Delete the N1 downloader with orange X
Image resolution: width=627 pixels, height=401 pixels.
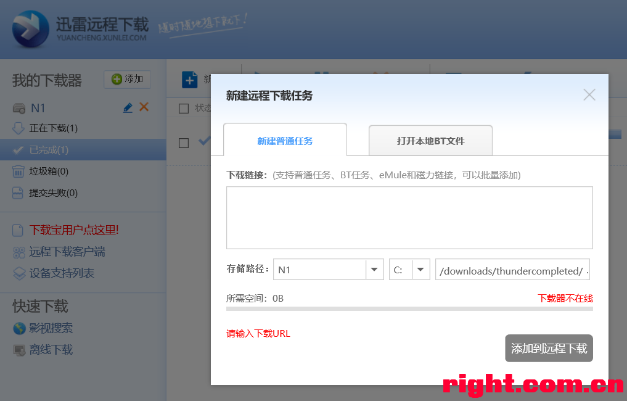pos(144,107)
